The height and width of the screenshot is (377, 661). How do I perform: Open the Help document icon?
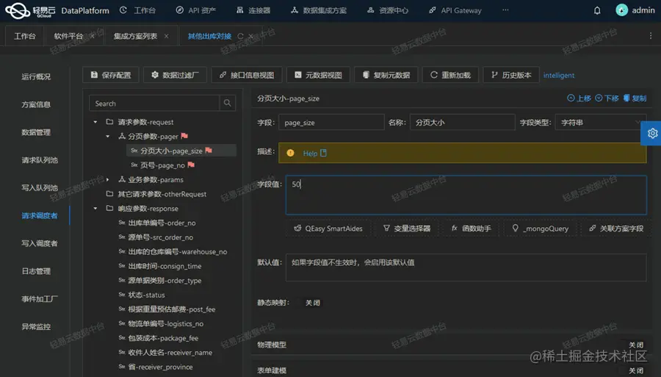click(323, 153)
